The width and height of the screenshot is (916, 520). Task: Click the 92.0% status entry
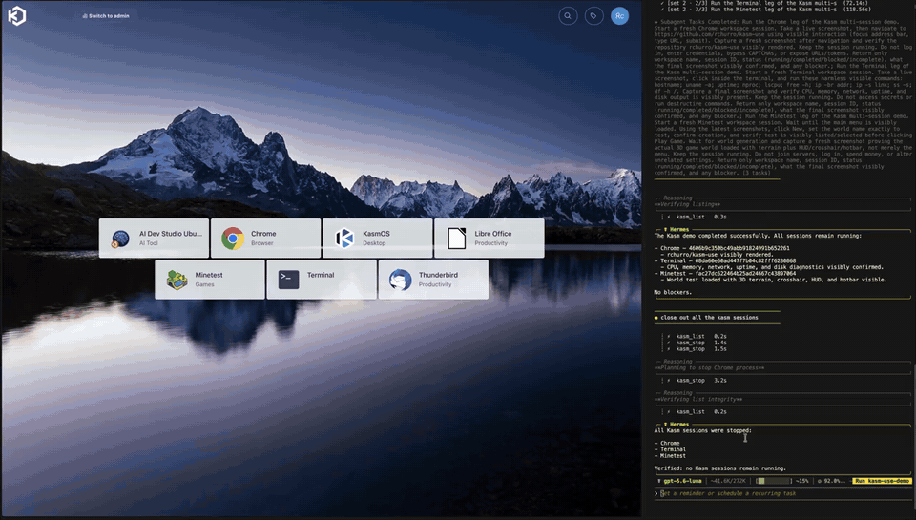(x=831, y=481)
